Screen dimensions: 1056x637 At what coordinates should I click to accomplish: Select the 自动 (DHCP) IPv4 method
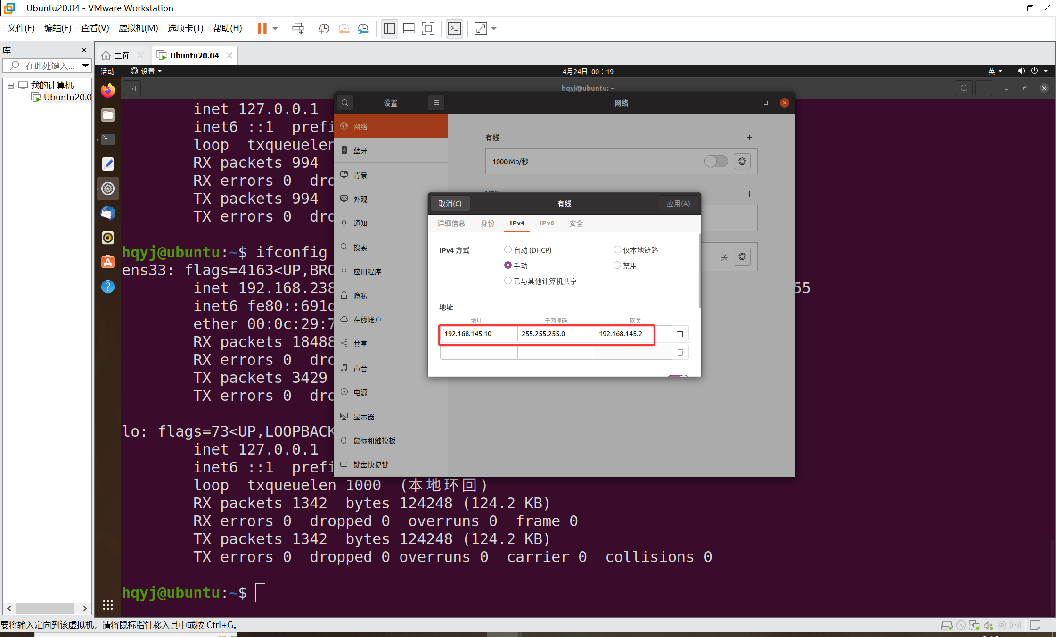508,249
